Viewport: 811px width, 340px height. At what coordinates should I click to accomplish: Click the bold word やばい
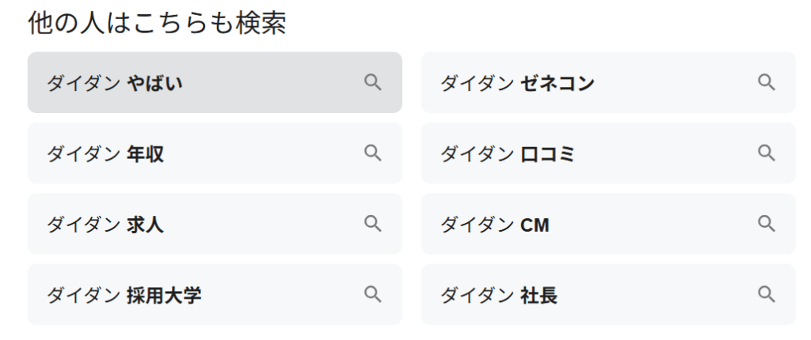coord(154,83)
